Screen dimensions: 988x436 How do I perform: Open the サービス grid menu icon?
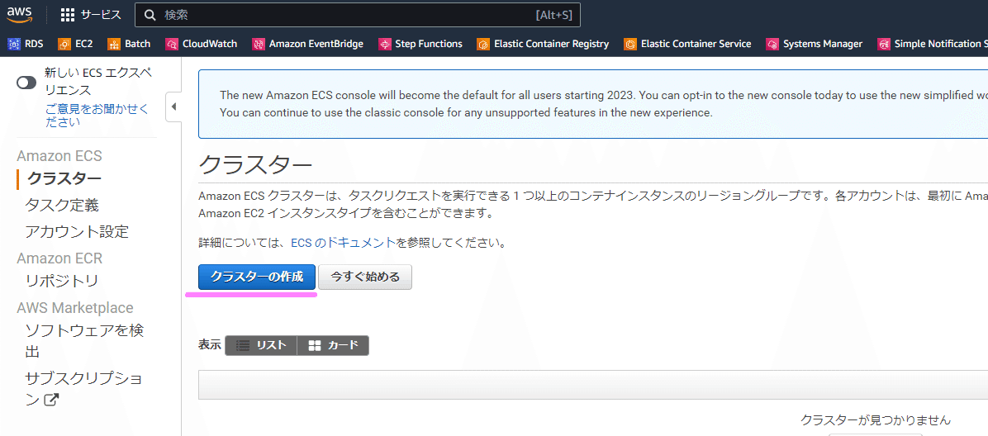coord(68,15)
